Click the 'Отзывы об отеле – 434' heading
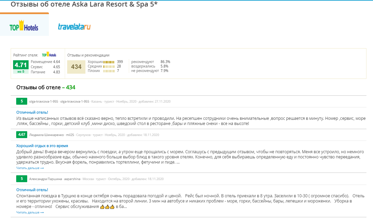This screenshot has width=373, height=219. [x=46, y=87]
